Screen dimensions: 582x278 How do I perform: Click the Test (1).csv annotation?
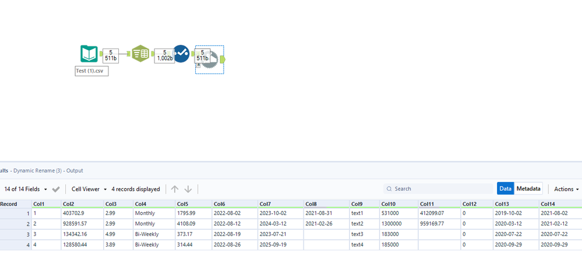click(x=91, y=71)
